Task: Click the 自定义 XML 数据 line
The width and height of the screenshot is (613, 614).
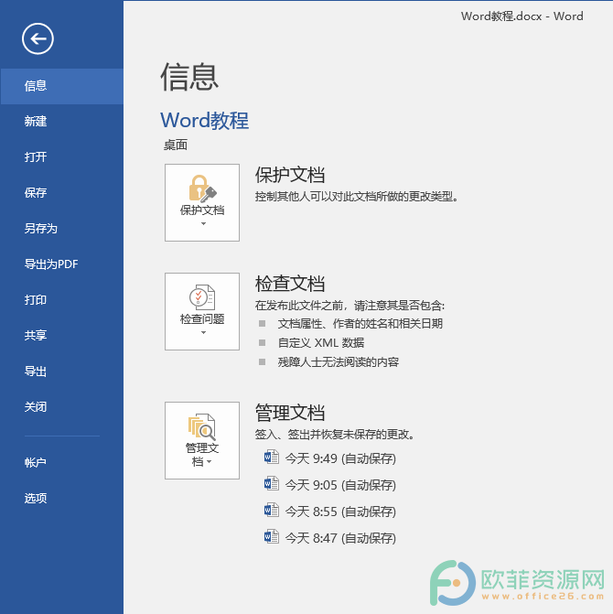Action: click(321, 343)
